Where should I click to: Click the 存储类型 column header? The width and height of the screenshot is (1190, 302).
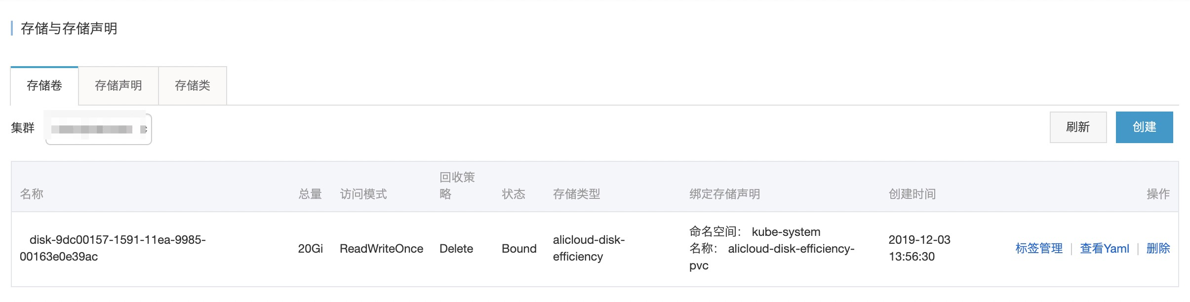[x=577, y=194]
